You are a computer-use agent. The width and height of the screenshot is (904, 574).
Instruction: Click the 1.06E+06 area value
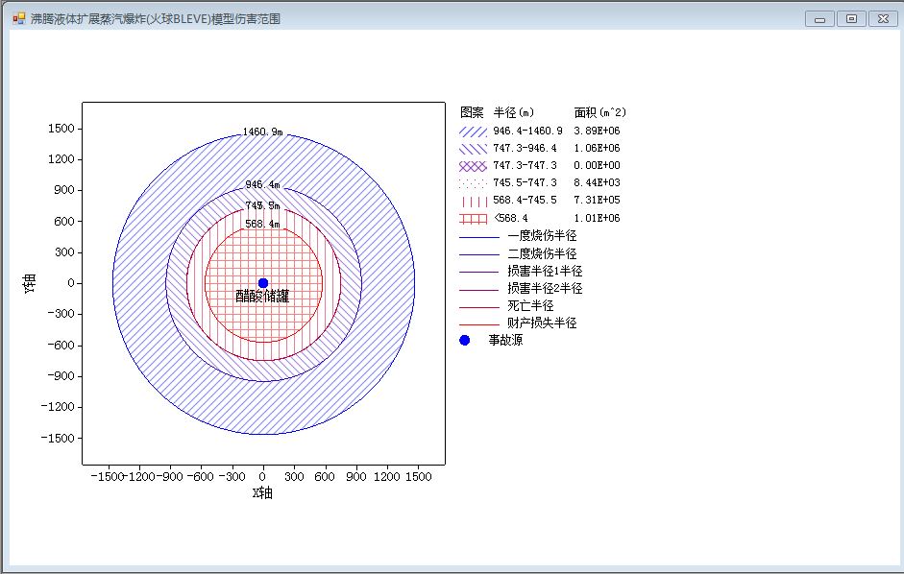point(597,148)
